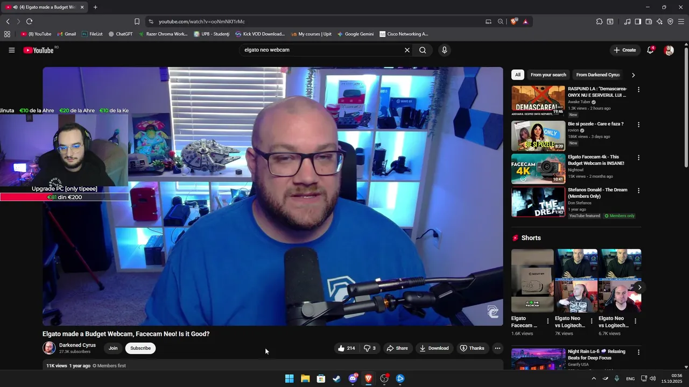The width and height of the screenshot is (689, 387).
Task: Open options for Elgato Facecam short
Action: tap(548, 321)
